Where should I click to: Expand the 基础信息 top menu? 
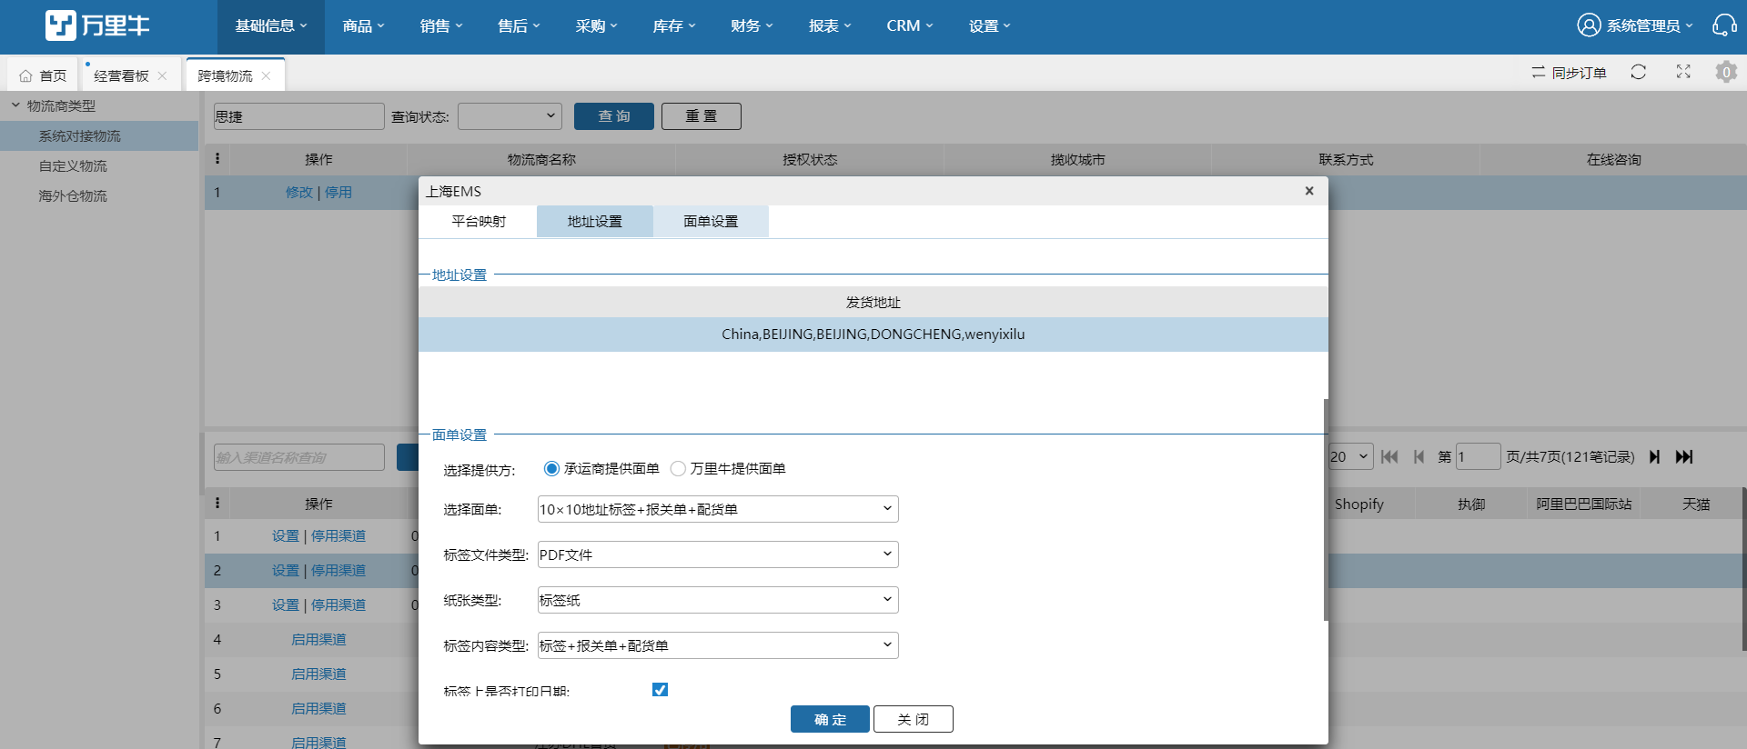tap(271, 26)
